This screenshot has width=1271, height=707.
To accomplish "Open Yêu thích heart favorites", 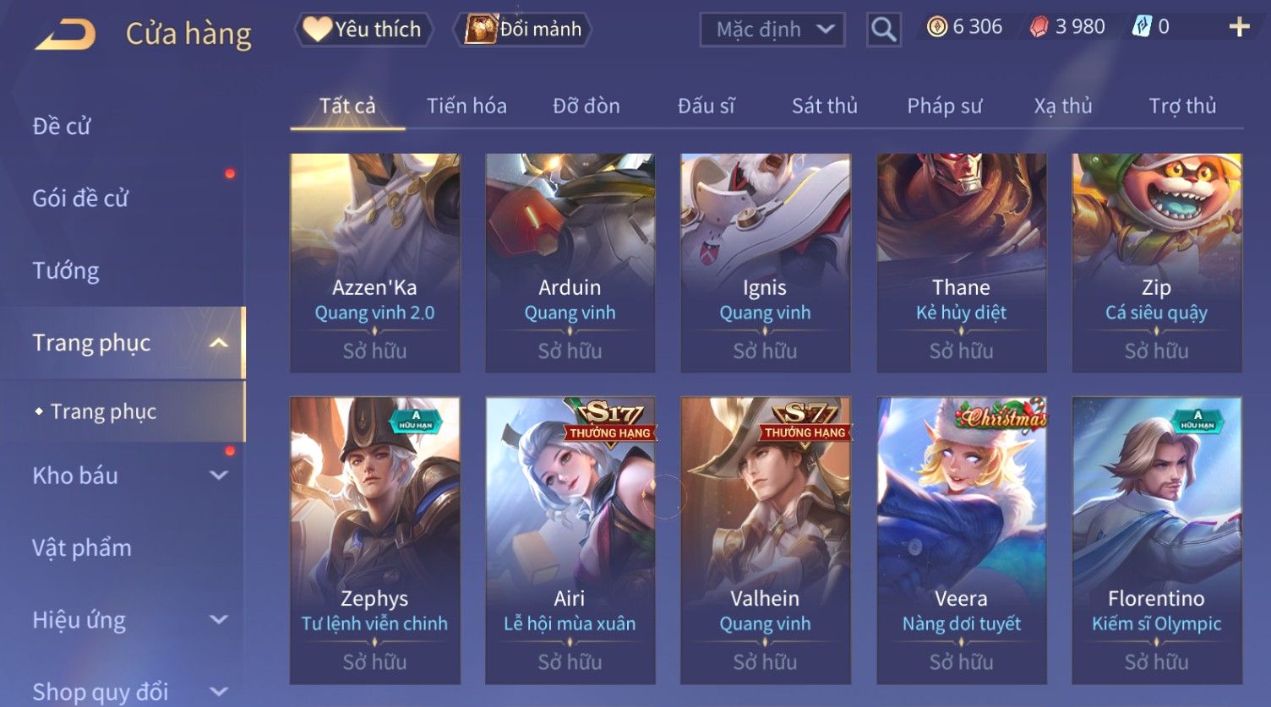I will click(364, 30).
